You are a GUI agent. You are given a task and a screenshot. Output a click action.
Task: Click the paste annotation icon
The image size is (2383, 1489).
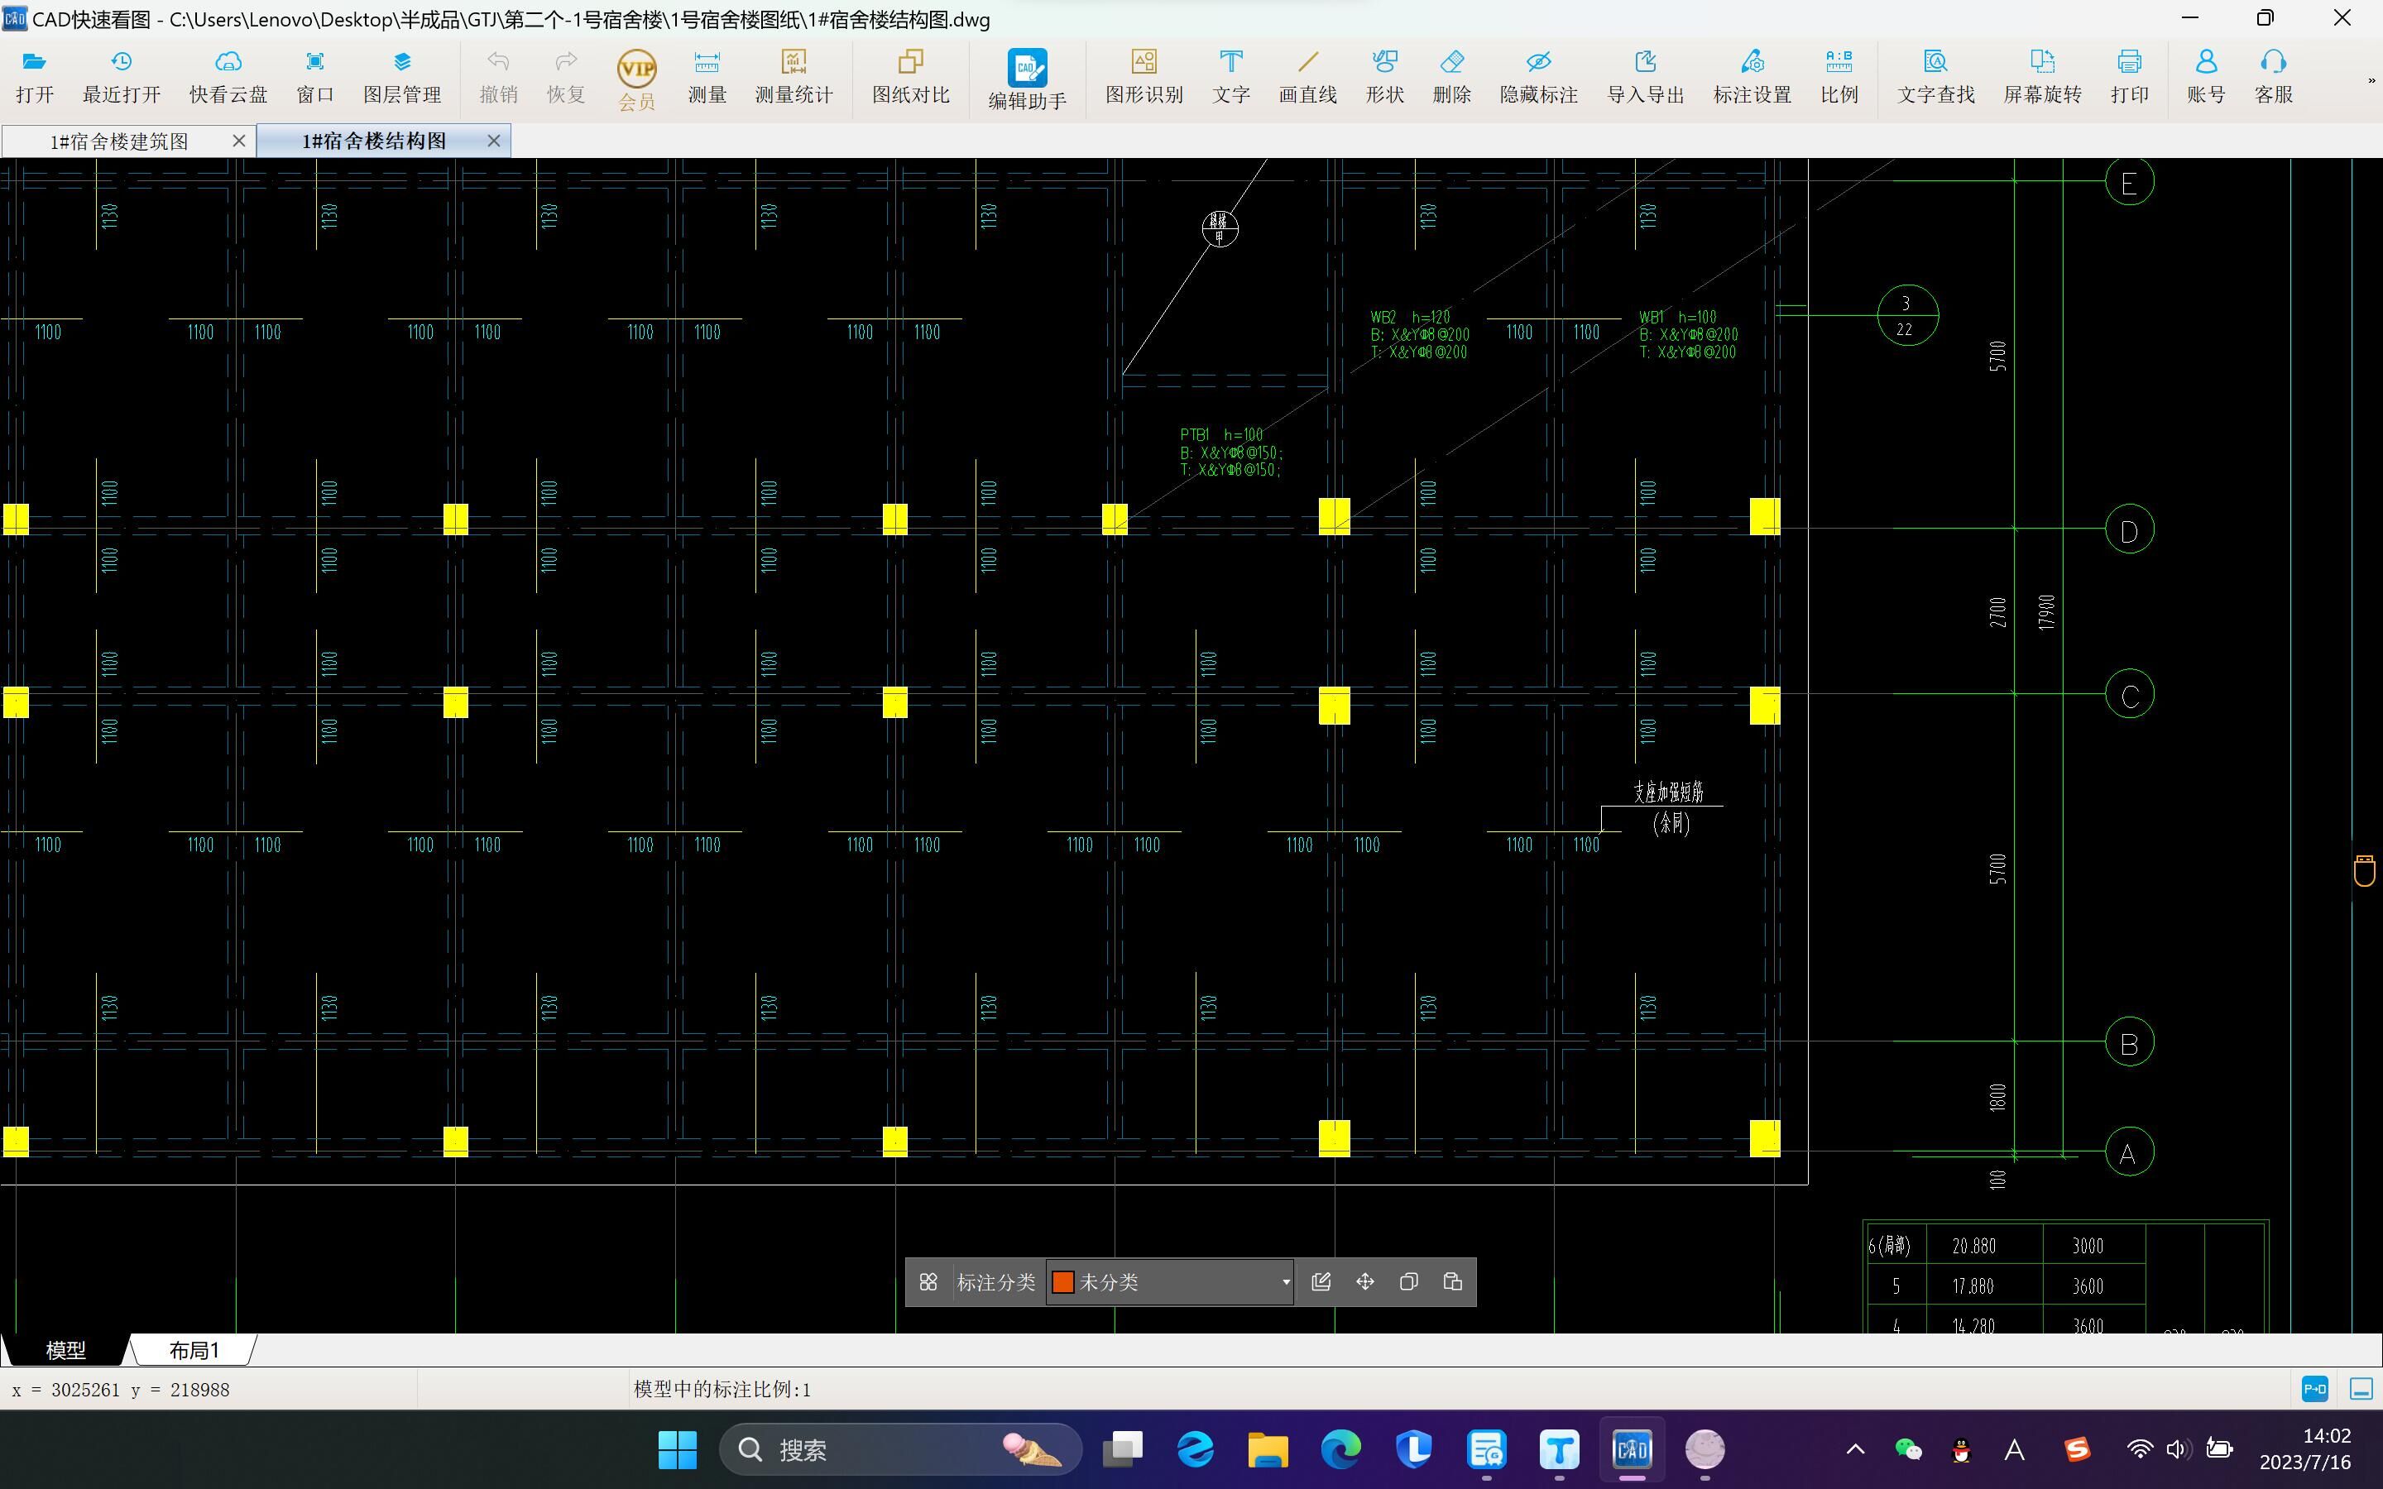coord(1452,1282)
